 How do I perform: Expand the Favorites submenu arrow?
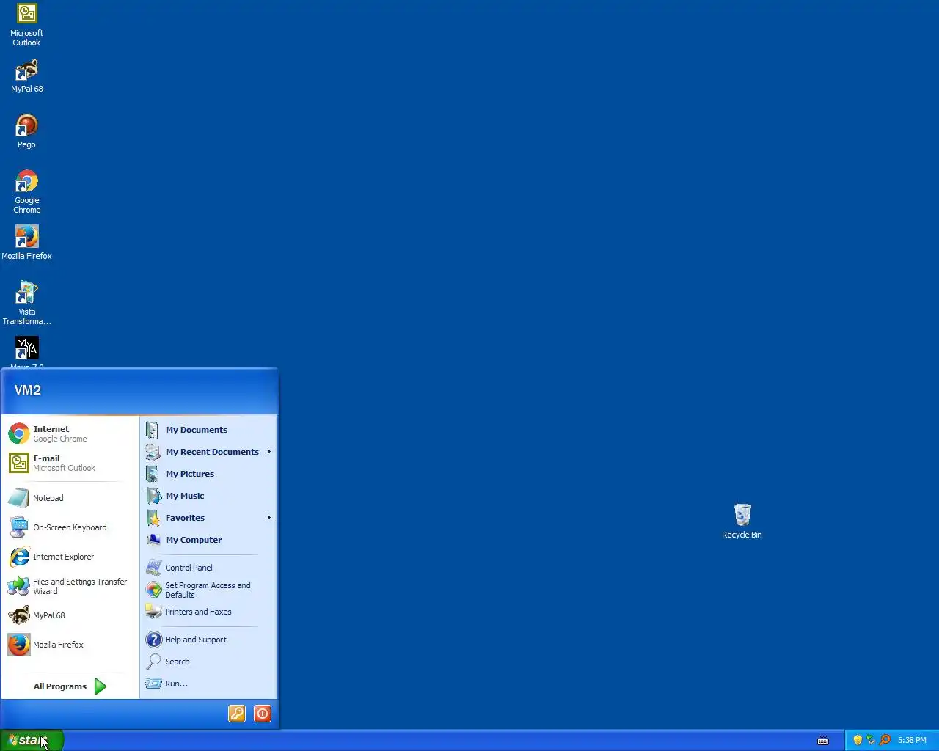coord(269,518)
